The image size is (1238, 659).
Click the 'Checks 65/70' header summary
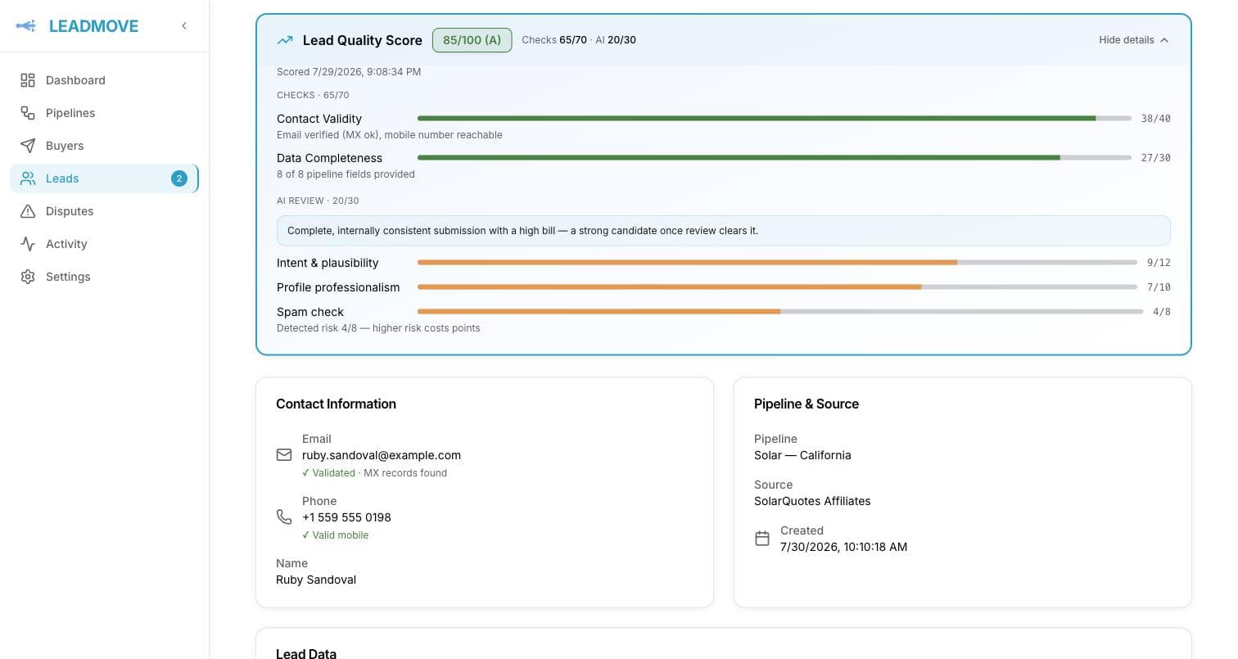(x=554, y=40)
